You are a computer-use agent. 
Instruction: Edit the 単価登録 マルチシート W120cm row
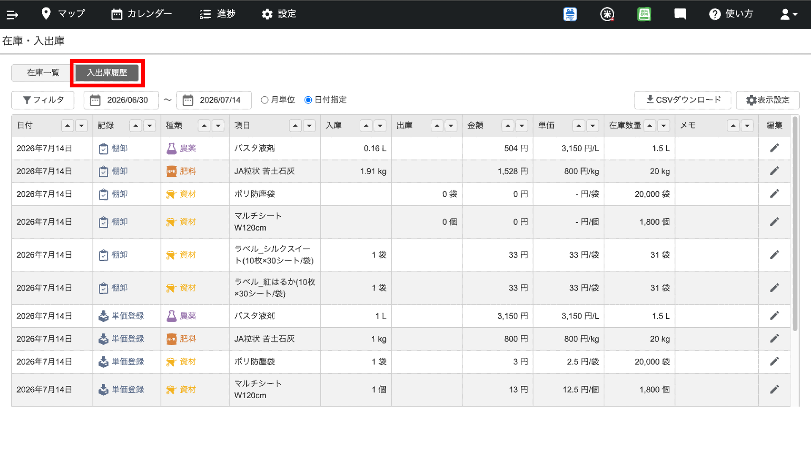[x=774, y=390]
